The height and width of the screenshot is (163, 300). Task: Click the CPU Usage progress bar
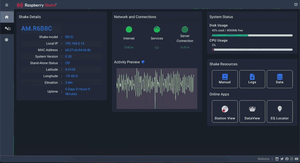(x=252, y=50)
